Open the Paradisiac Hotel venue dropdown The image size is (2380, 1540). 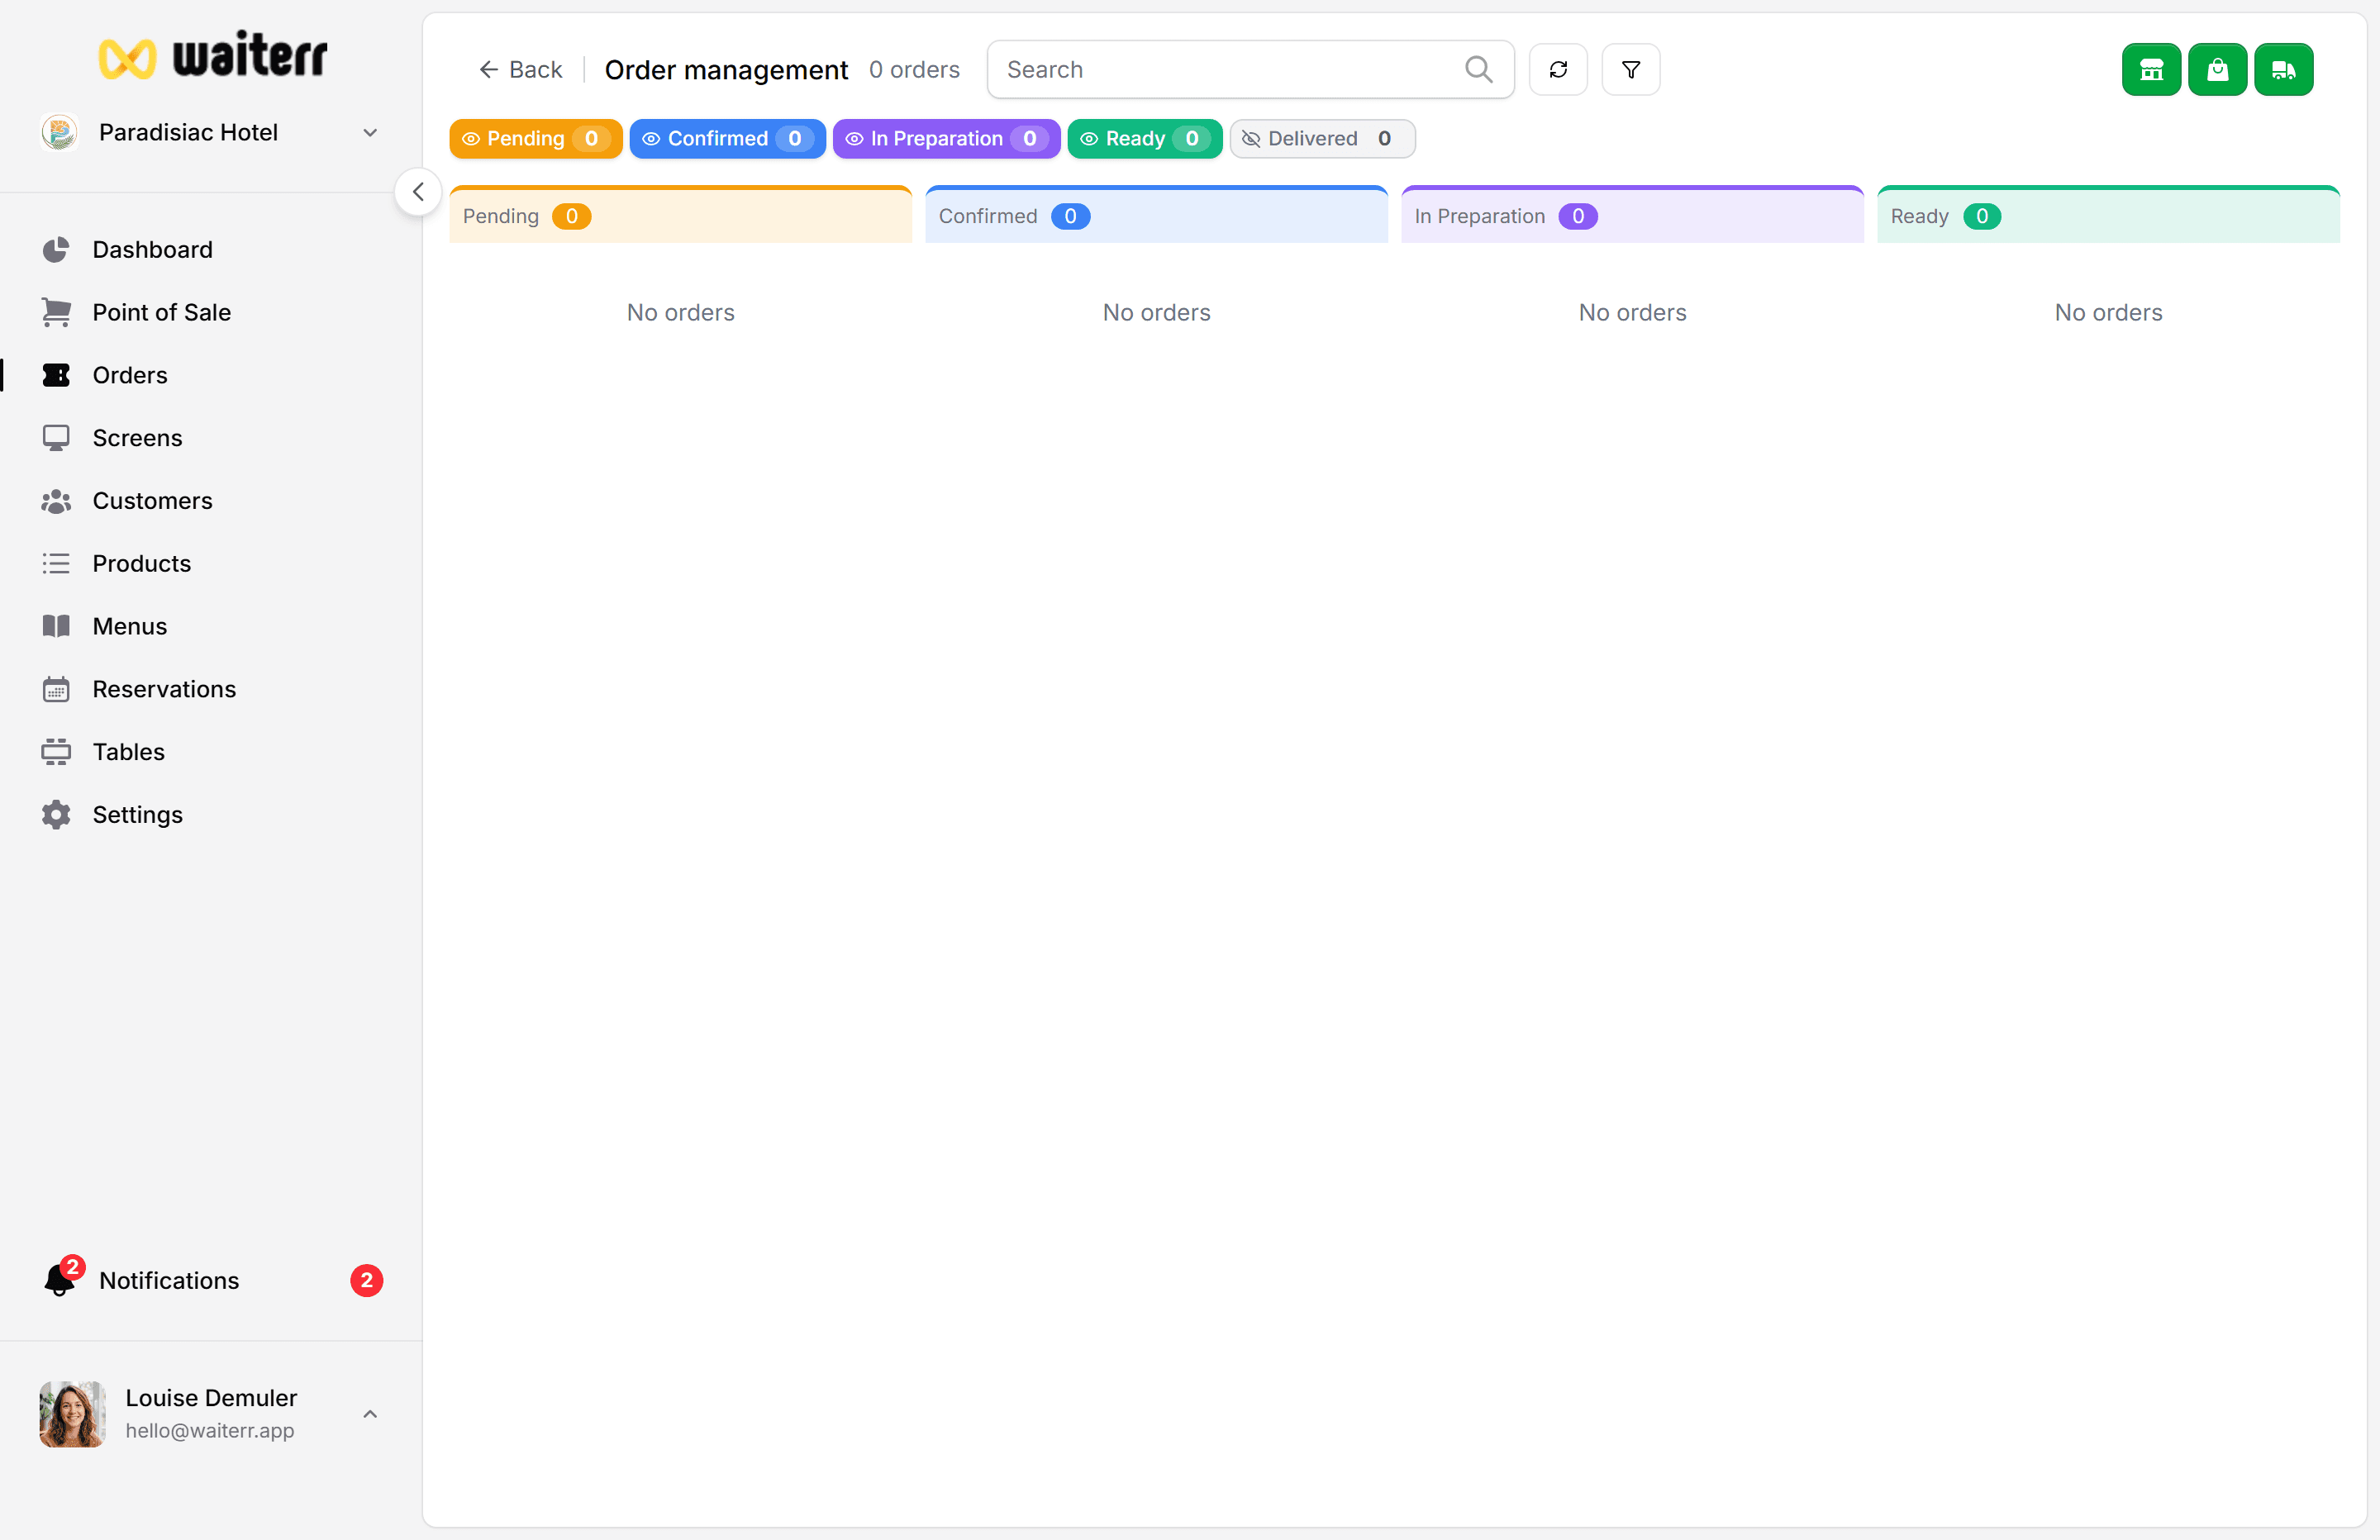pos(210,132)
